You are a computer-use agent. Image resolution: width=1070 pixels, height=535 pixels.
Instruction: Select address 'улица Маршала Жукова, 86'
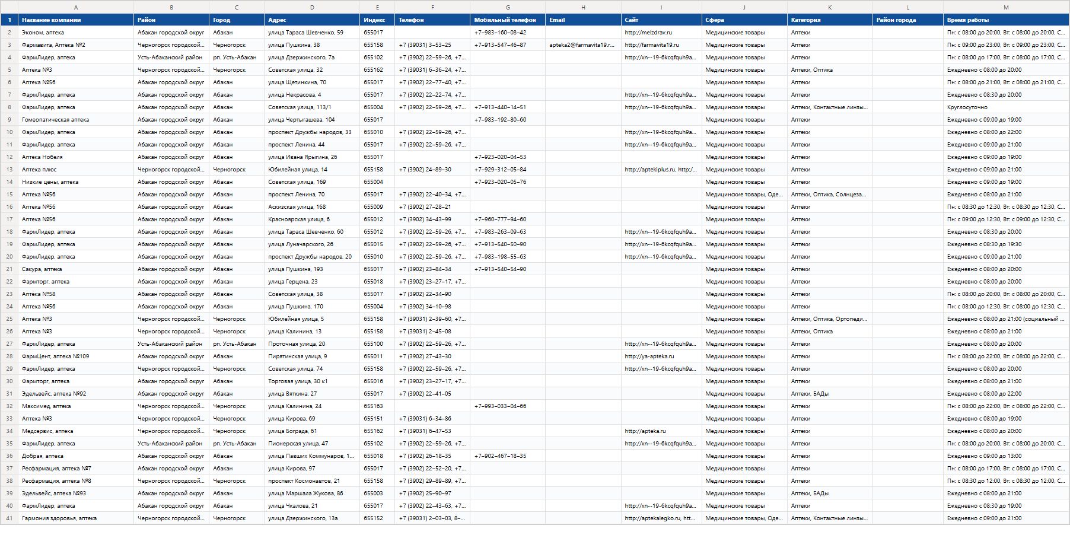312,493
